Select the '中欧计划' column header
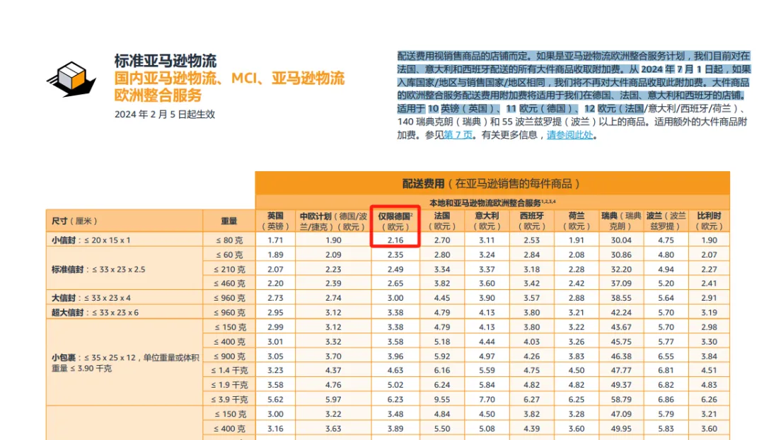 pyautogui.click(x=333, y=221)
